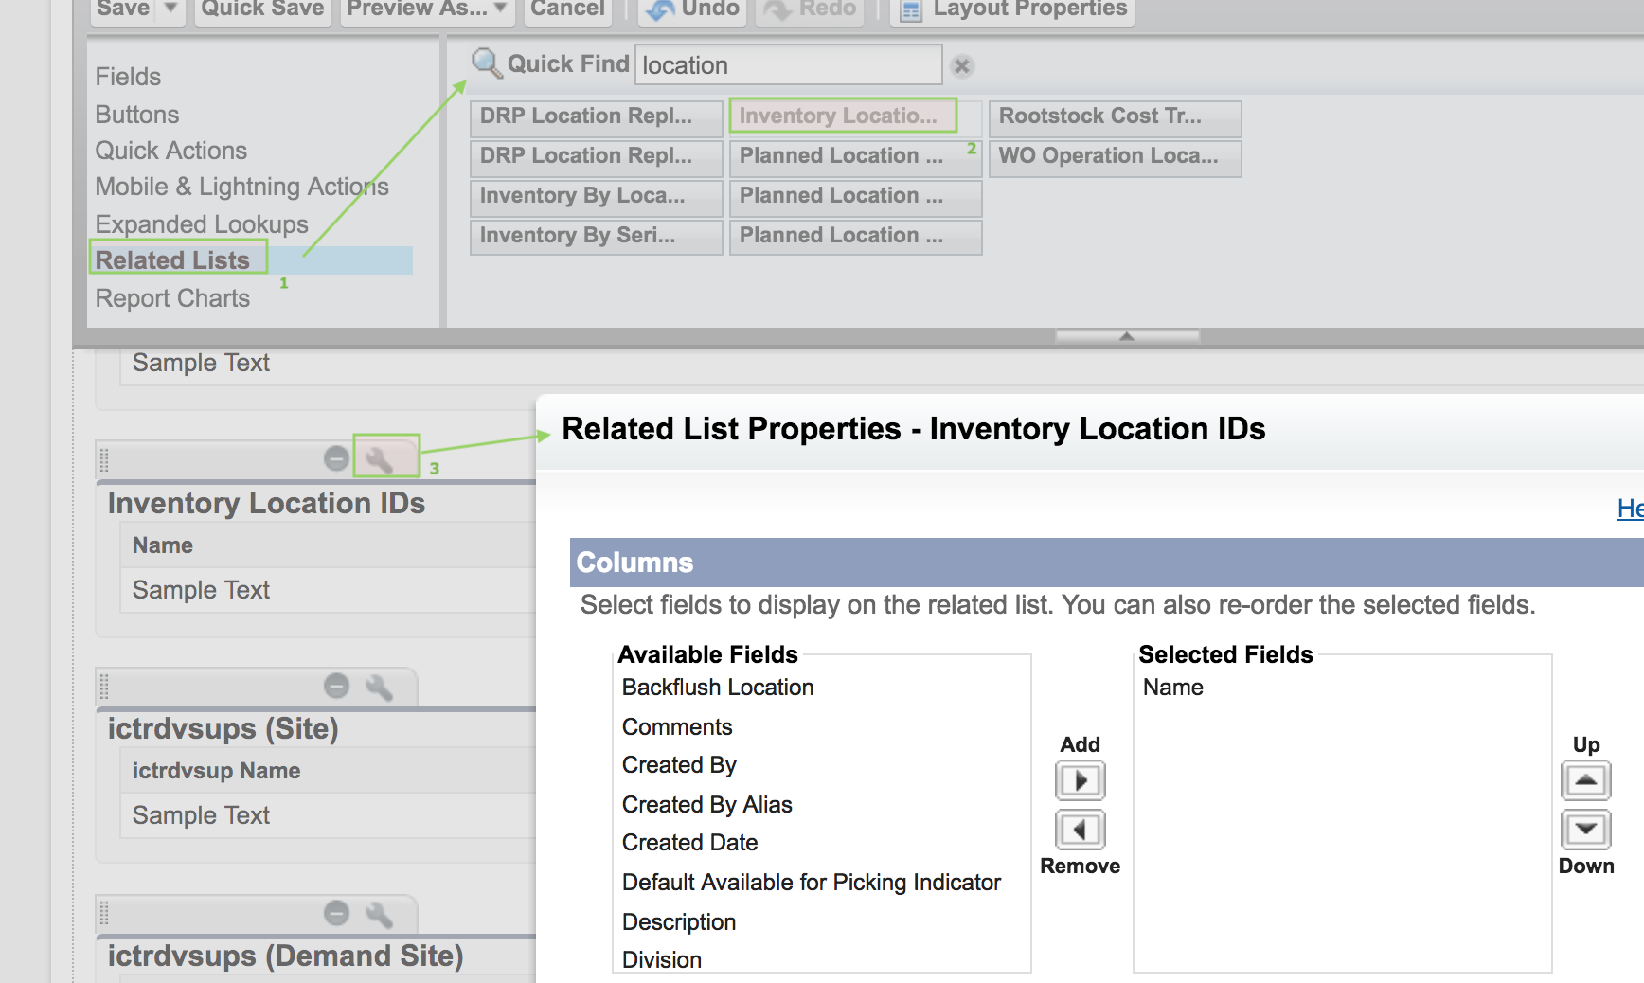Move selected field Down
Image resolution: width=1644 pixels, height=983 pixels.
pyautogui.click(x=1585, y=831)
